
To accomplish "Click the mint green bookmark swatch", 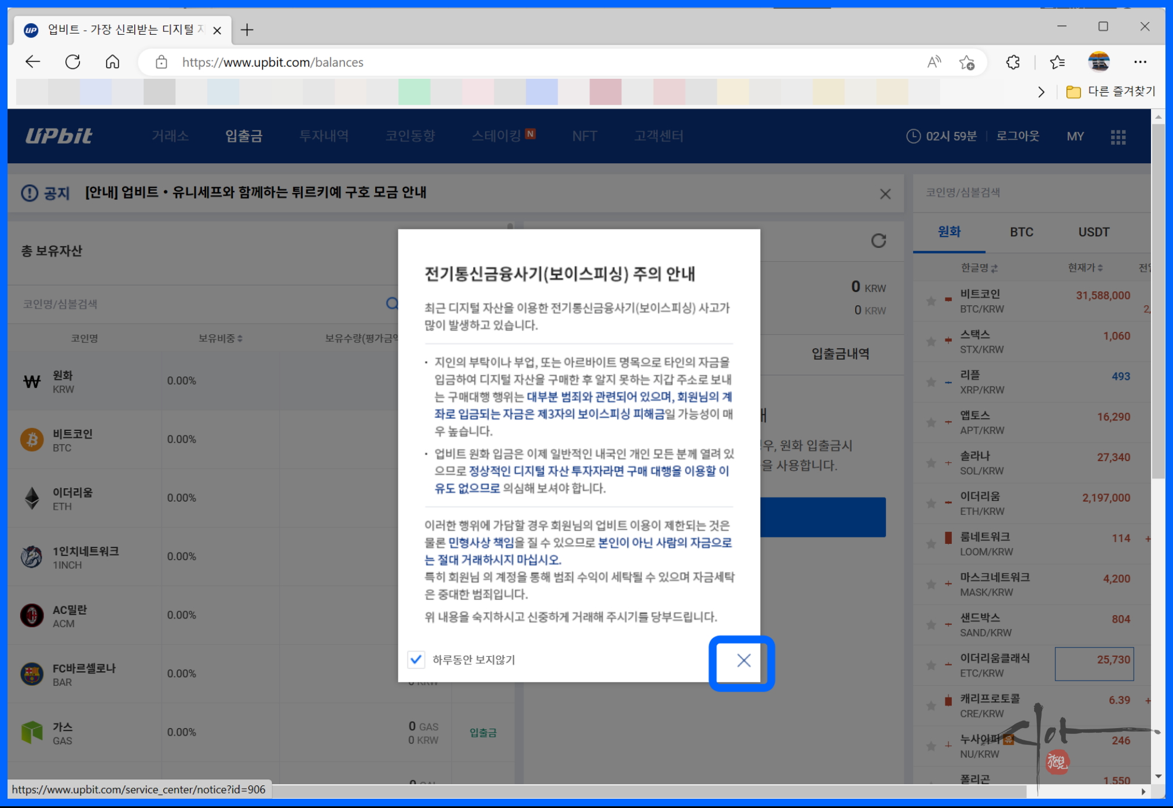I will coord(414,92).
